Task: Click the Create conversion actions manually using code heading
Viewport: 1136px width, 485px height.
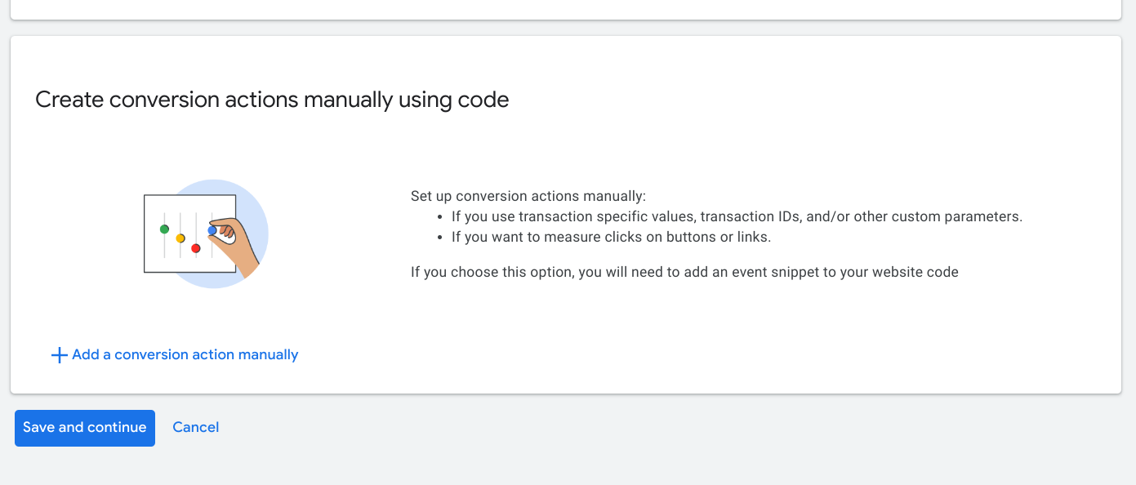Action: point(272,100)
